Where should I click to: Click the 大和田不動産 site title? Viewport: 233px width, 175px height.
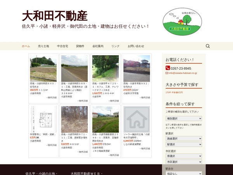55,16
